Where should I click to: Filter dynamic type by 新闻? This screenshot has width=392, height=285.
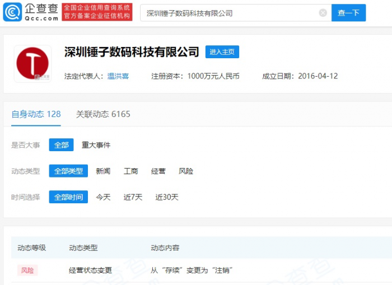click(x=103, y=171)
